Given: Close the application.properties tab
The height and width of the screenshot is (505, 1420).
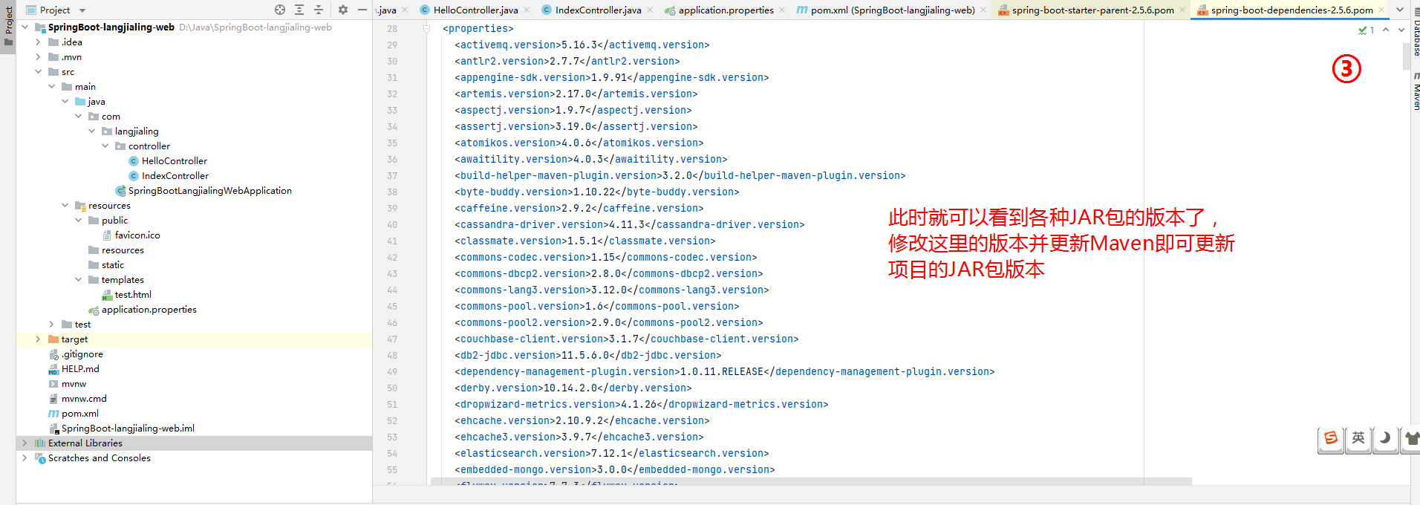Looking at the screenshot, I should [x=782, y=10].
